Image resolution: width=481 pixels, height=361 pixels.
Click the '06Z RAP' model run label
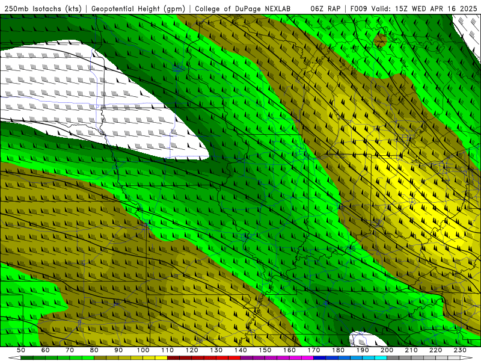point(325,9)
